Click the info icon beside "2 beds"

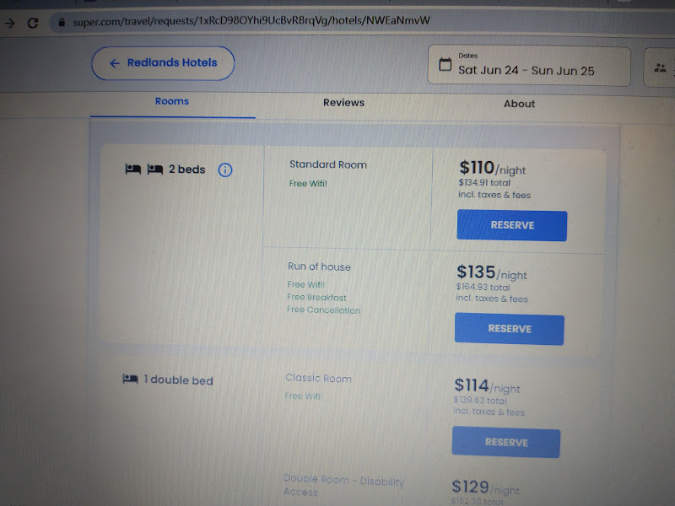[224, 170]
